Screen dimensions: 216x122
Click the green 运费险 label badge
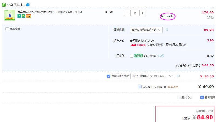coord(138,56)
